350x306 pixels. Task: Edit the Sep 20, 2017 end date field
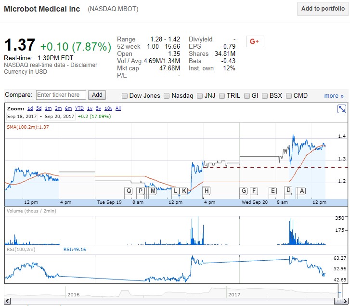59,116
